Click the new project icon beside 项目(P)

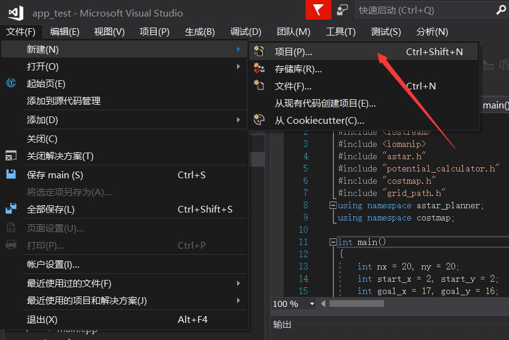click(258, 51)
